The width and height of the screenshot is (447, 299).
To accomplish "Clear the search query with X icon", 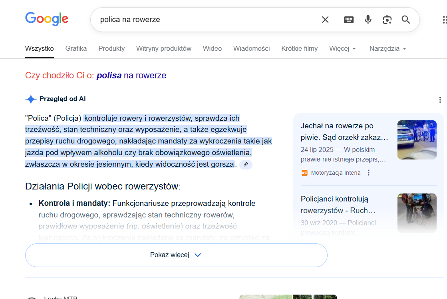I will tap(325, 20).
